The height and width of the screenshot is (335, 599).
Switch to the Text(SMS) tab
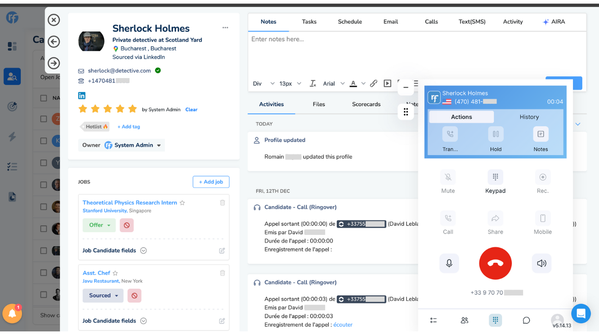point(472,22)
